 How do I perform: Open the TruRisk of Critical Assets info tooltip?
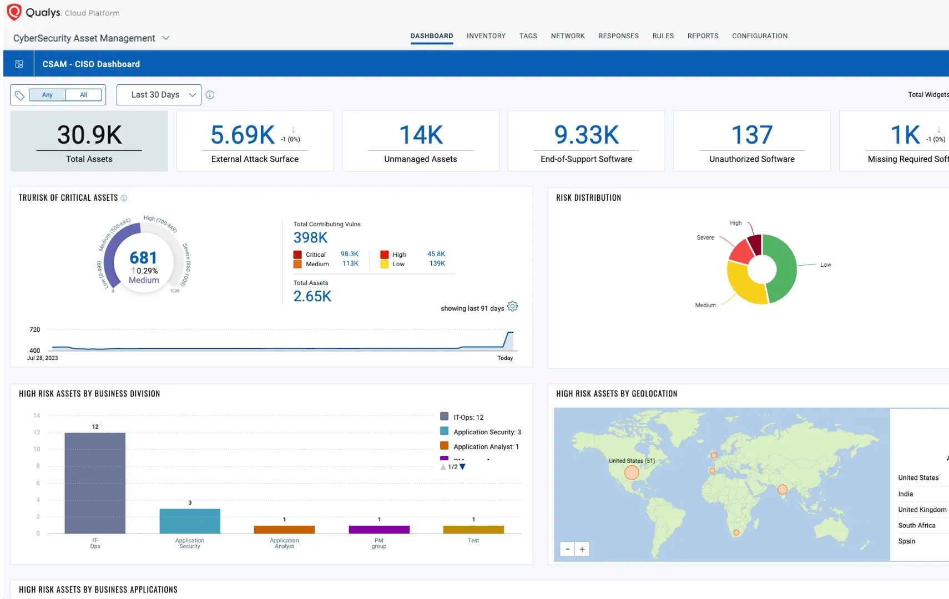tap(124, 197)
